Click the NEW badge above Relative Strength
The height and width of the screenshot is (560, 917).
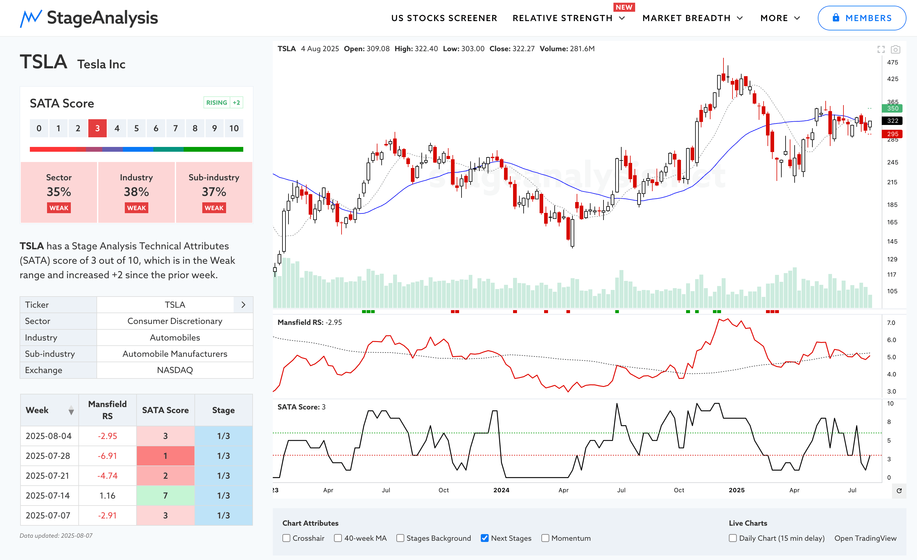[x=624, y=7]
